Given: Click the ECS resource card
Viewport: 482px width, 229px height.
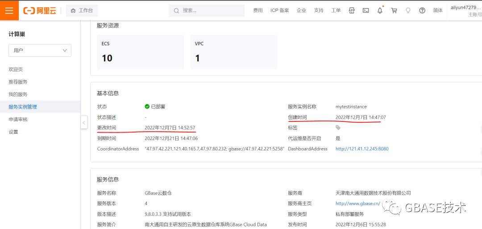Looking at the screenshot, I should [x=141, y=52].
